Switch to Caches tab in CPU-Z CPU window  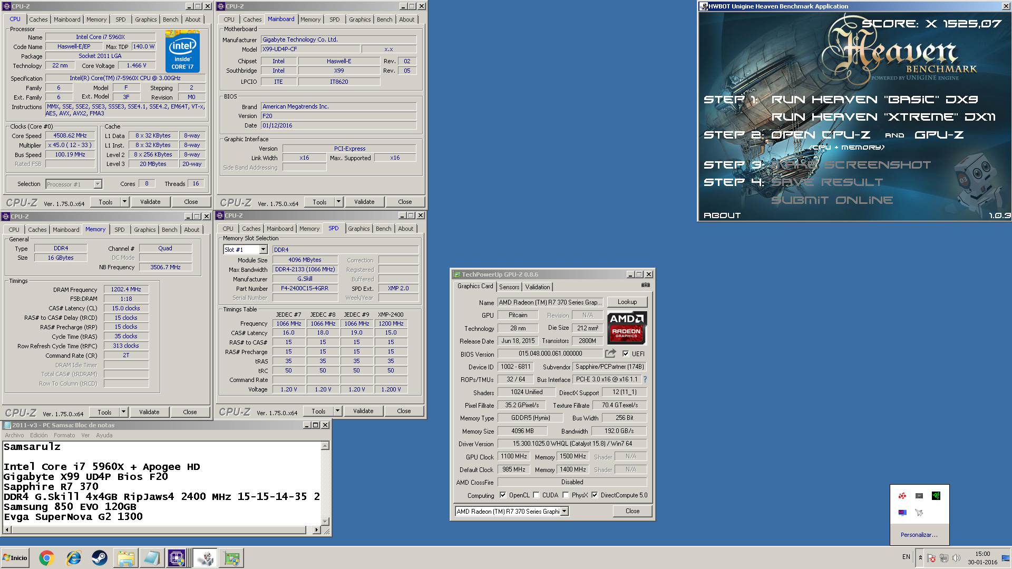point(38,19)
